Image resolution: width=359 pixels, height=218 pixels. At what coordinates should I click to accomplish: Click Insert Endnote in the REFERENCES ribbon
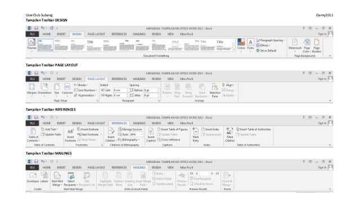(88, 129)
